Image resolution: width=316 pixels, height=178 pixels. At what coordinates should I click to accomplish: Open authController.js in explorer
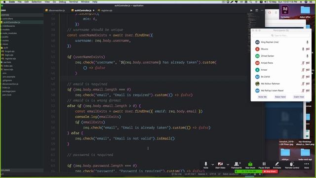(x=12, y=22)
